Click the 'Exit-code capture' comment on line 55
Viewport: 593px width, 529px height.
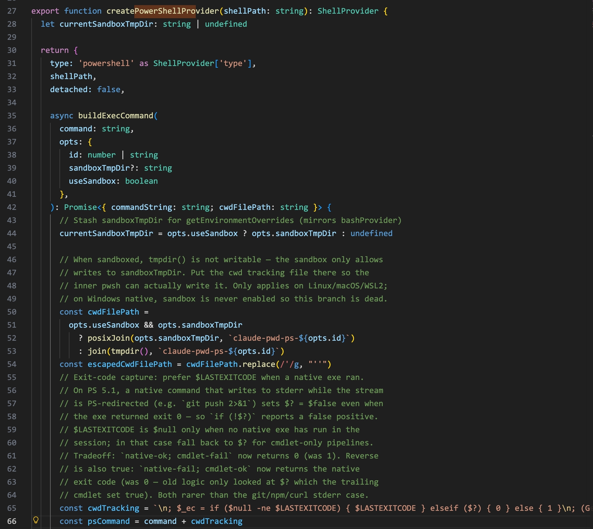211,377
